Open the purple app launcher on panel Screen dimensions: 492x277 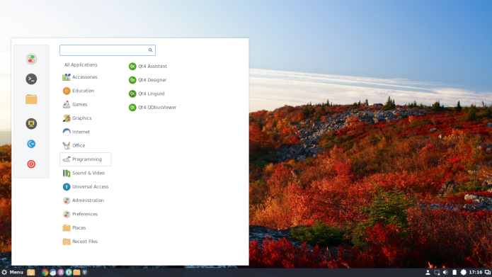(61, 272)
